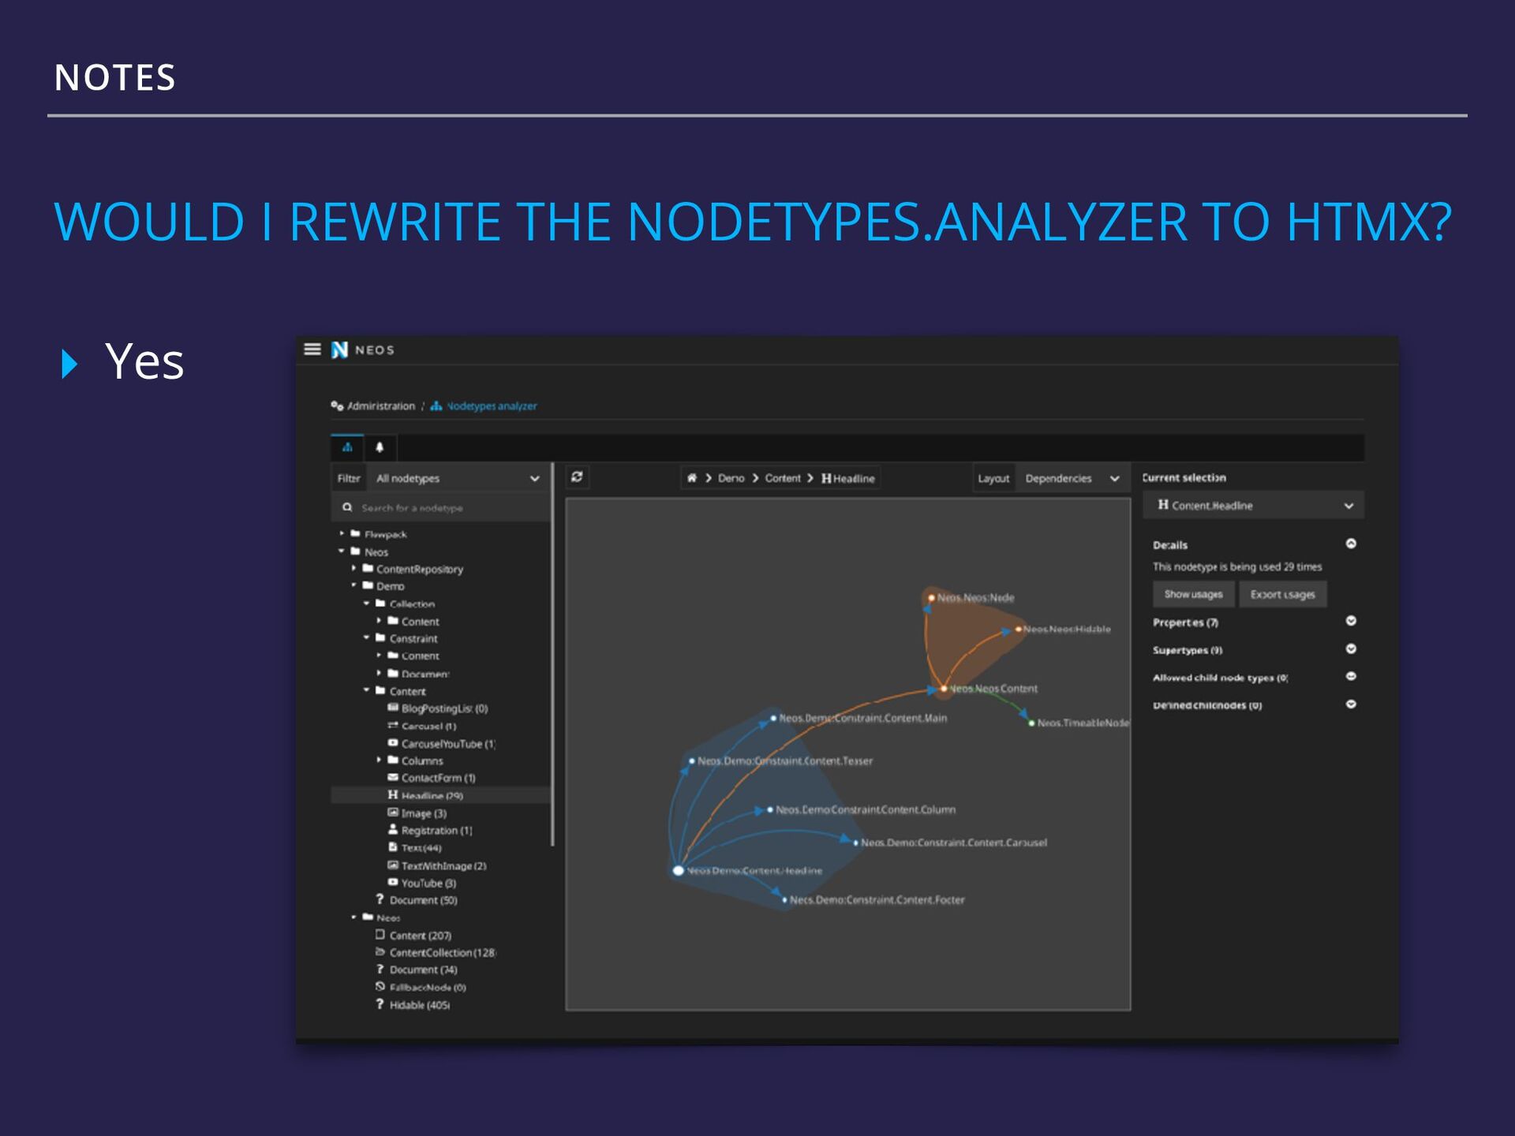Open the All nodetypes filter dropdown
Viewport: 1515px width, 1136px height.
click(x=457, y=478)
